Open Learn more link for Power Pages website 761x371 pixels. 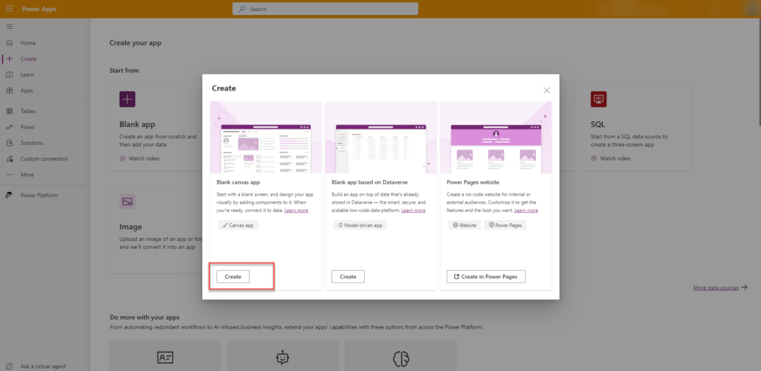tap(525, 210)
